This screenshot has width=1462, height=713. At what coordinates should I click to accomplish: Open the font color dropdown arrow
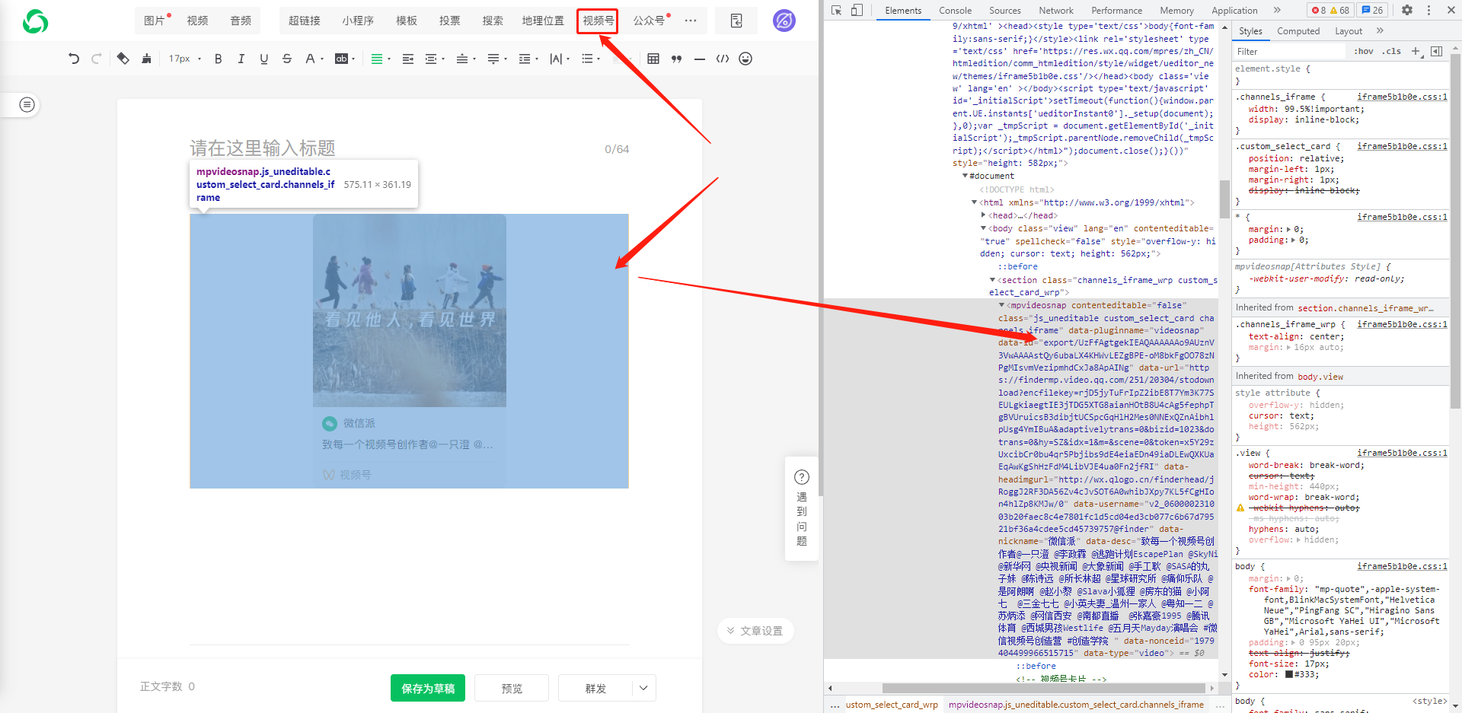[x=322, y=59]
